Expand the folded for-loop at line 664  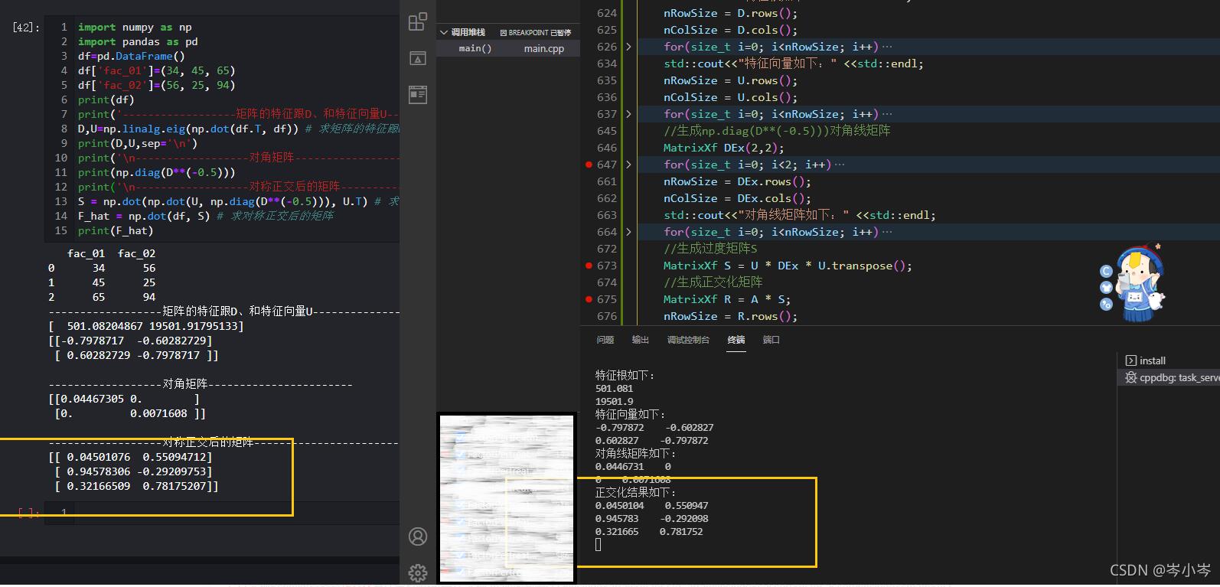coord(629,232)
